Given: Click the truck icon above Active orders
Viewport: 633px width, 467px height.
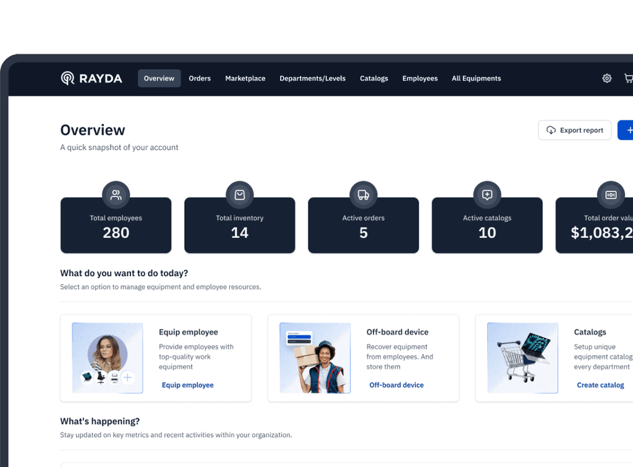Looking at the screenshot, I should [x=363, y=193].
